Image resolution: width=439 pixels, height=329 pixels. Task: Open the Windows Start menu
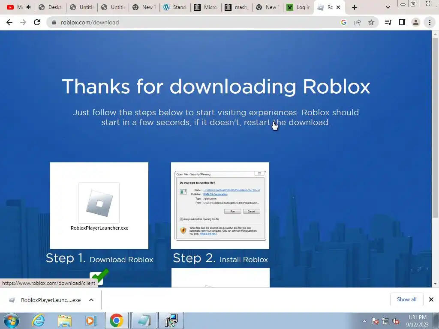(x=11, y=320)
